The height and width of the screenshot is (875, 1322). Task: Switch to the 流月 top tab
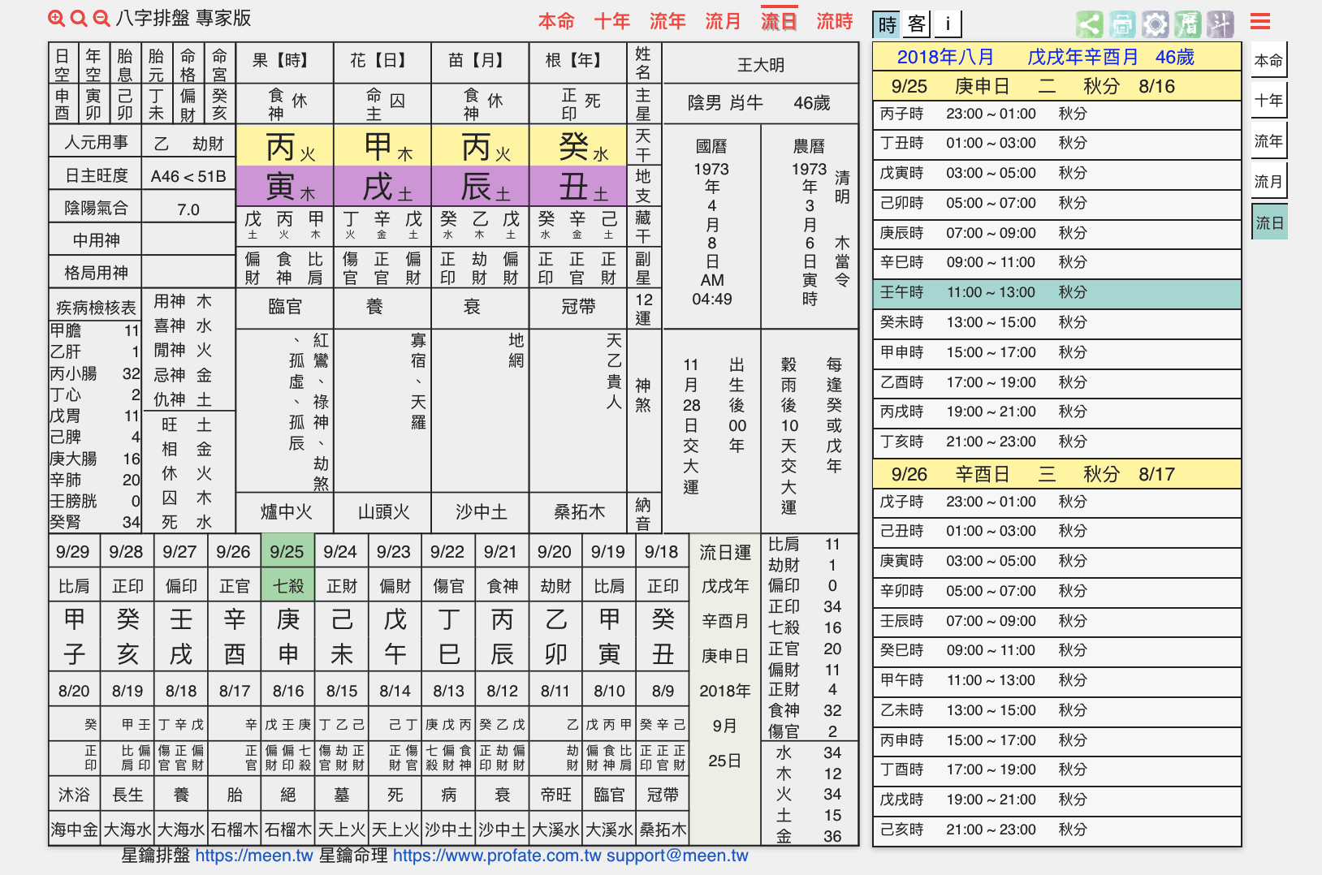[723, 22]
